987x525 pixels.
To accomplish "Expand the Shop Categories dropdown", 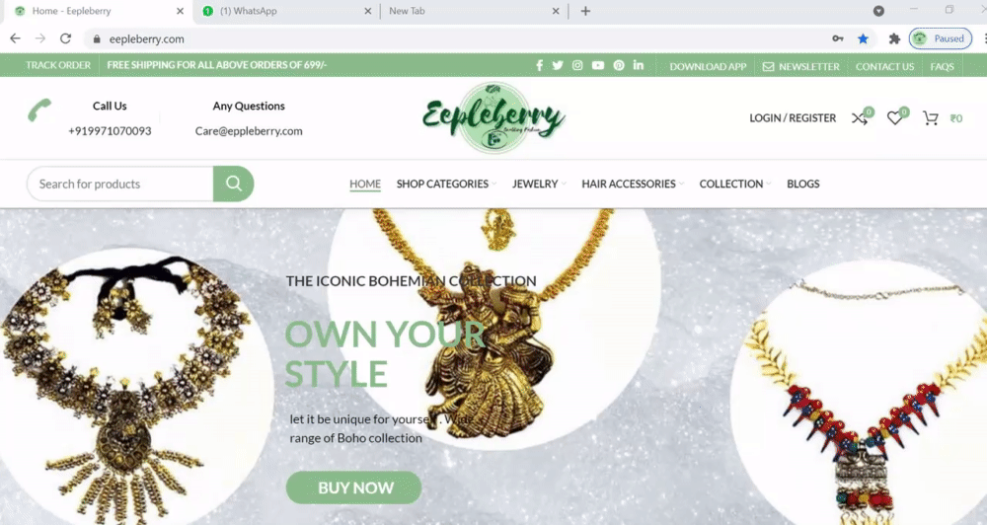I will click(x=446, y=184).
